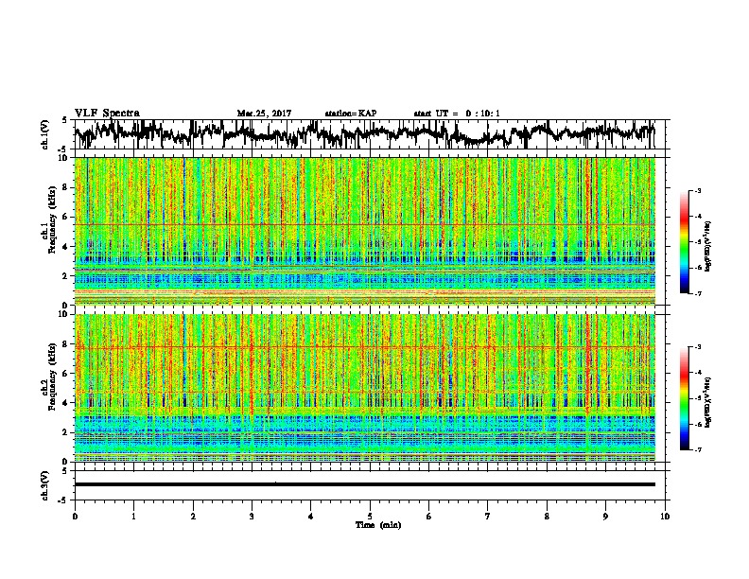Click time-axis tick label "10"
The height and width of the screenshot is (579, 749).
(665, 517)
